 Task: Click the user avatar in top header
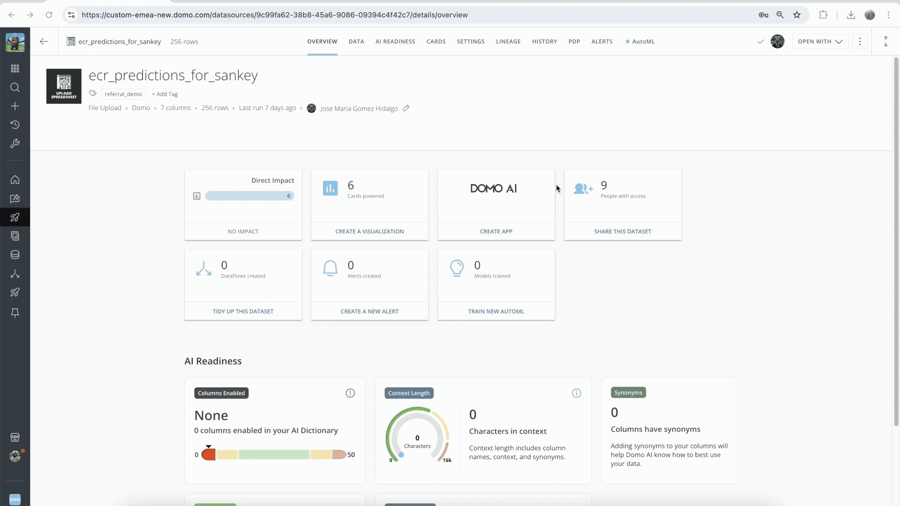[x=777, y=42]
